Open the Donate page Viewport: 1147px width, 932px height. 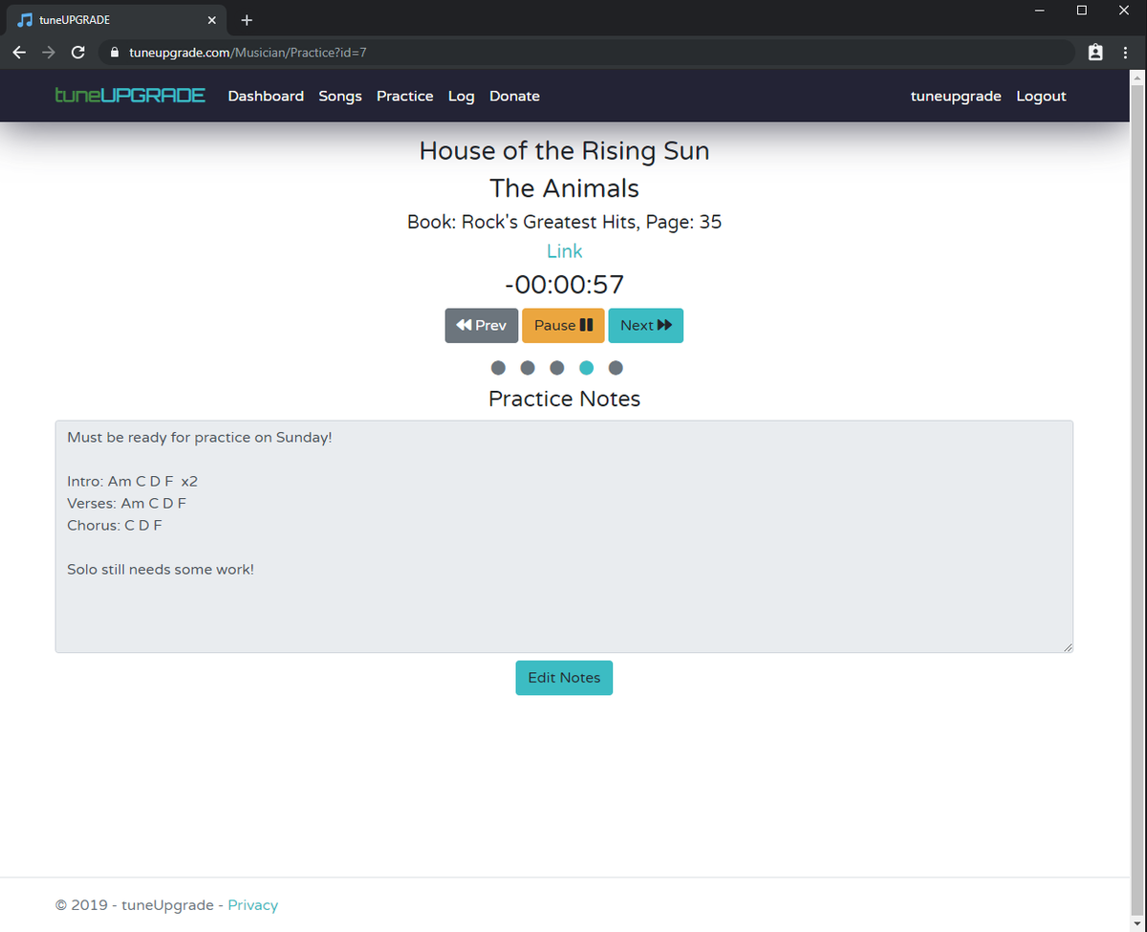click(514, 97)
